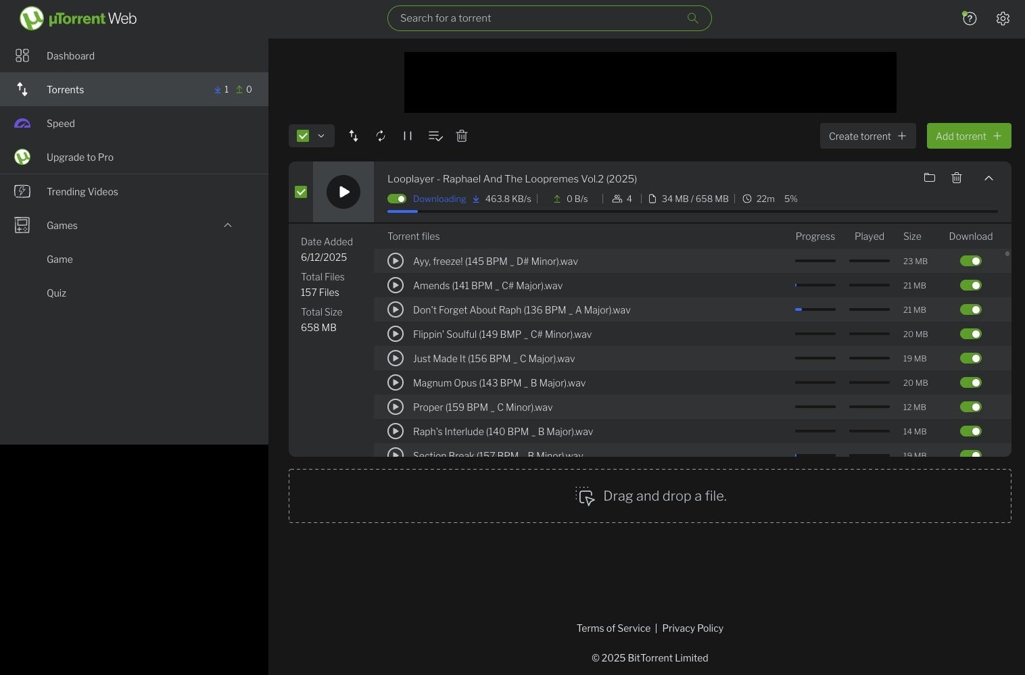This screenshot has width=1025, height=675.
Task: Collapse the Games sidebar section
Action: [x=228, y=225]
